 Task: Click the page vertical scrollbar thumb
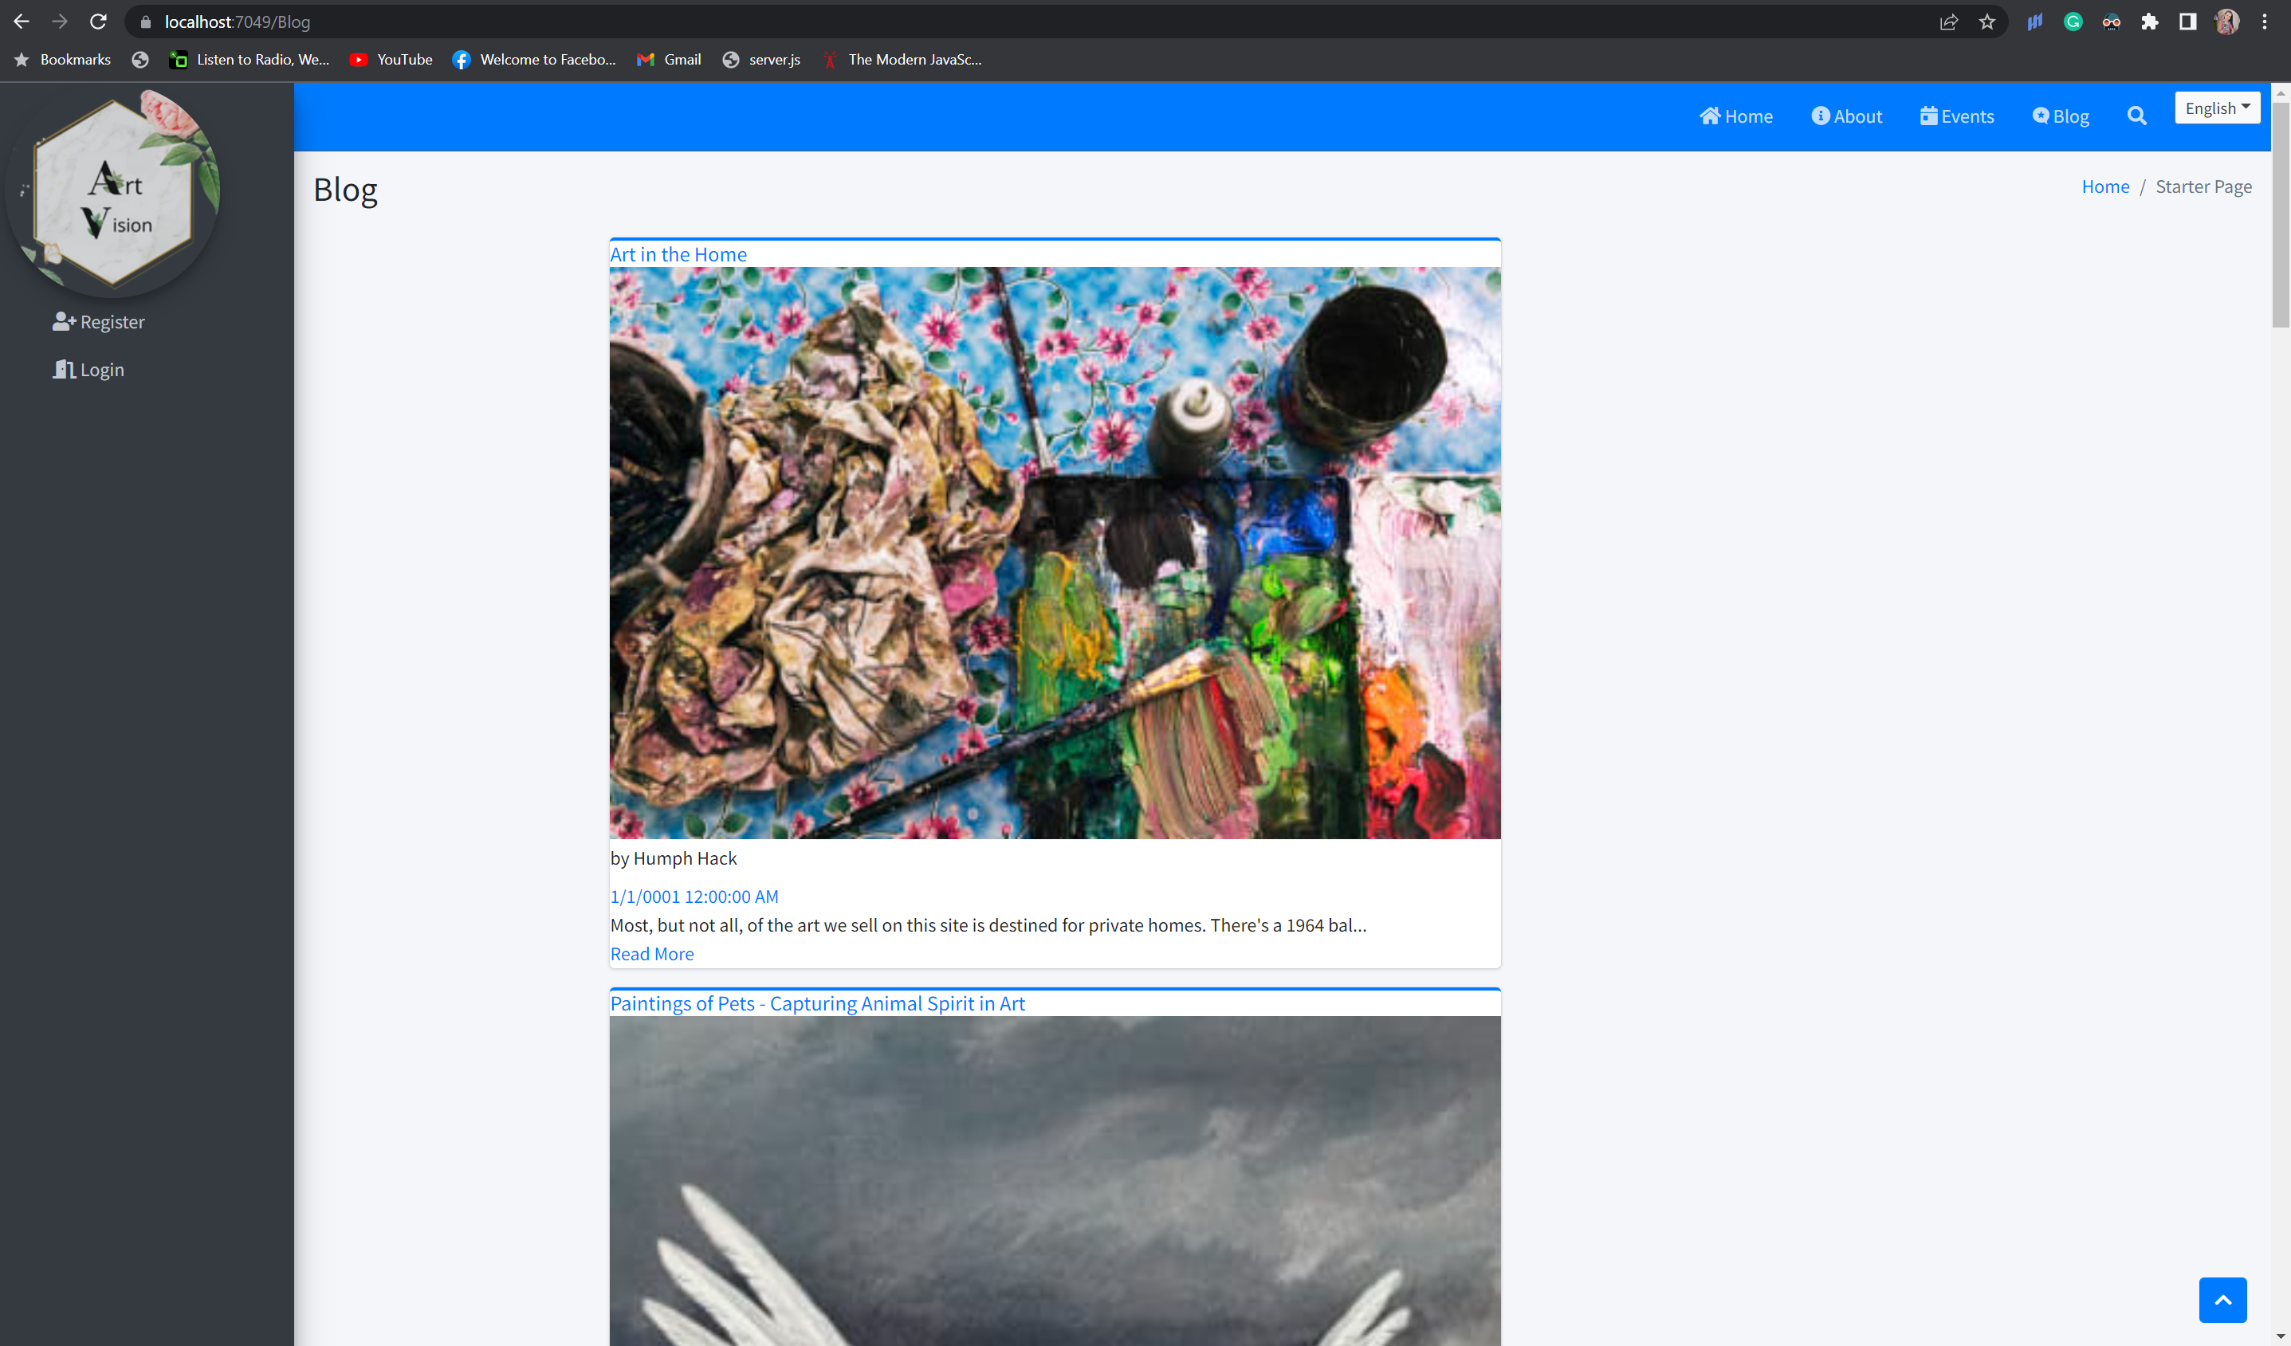[x=2280, y=214]
